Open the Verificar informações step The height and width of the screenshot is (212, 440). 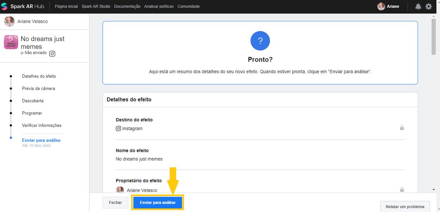click(42, 125)
